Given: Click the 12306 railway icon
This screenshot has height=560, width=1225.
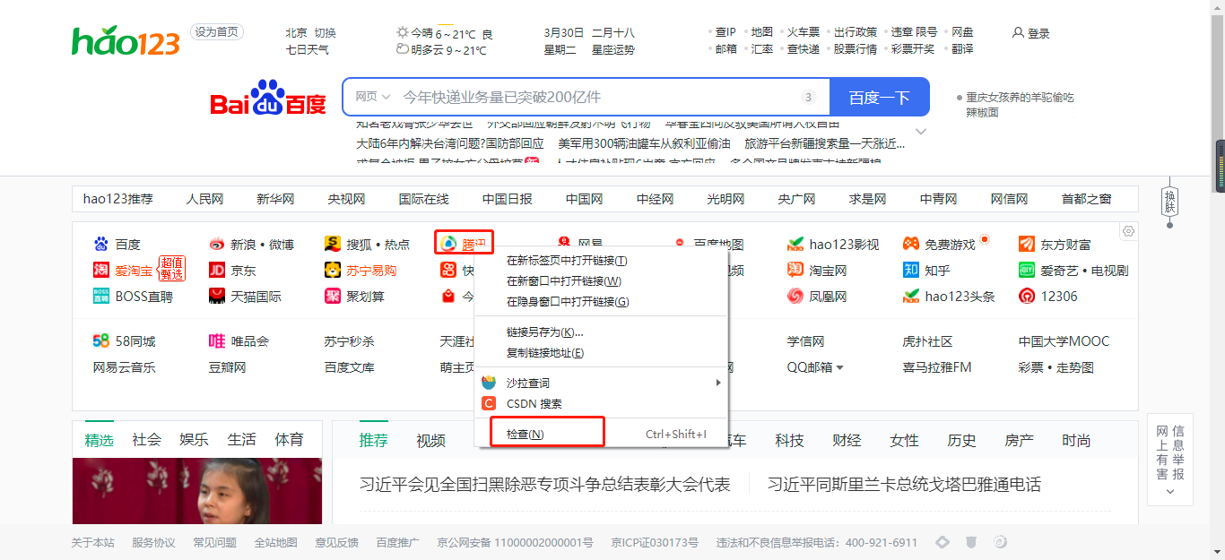Looking at the screenshot, I should tap(1027, 296).
